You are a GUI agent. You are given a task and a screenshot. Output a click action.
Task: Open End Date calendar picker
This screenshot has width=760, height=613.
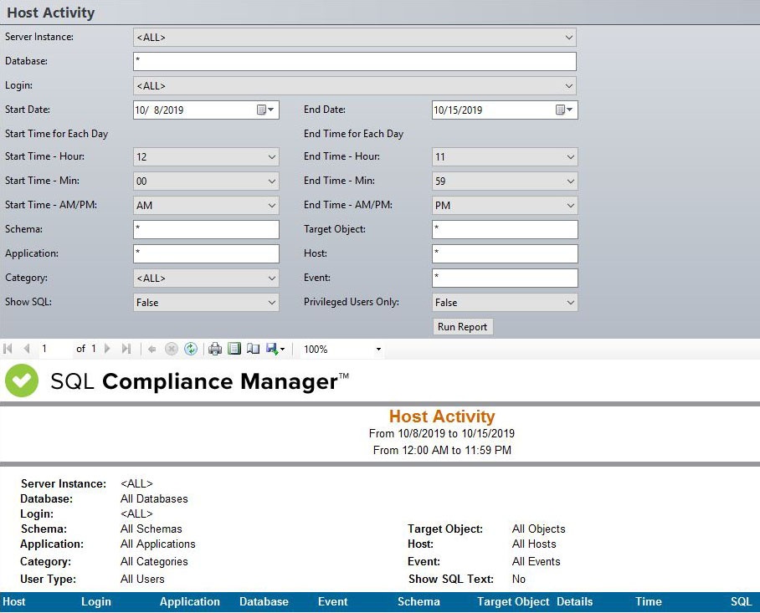[564, 110]
